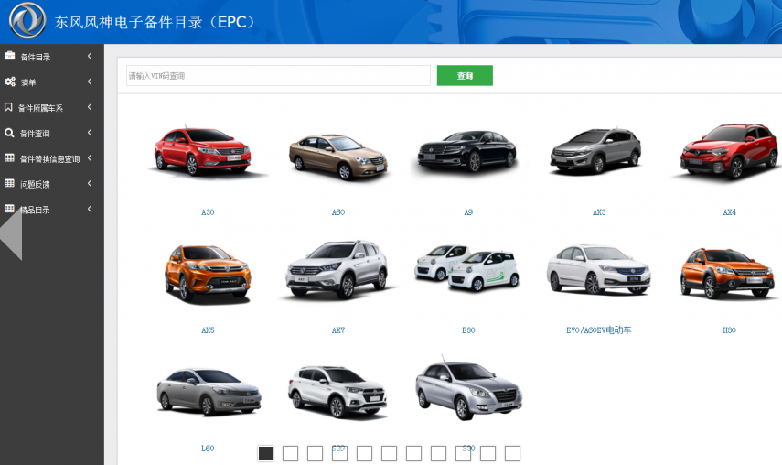Open the AX4 model link
Viewport: 782px width, 465px height.
pos(729,212)
